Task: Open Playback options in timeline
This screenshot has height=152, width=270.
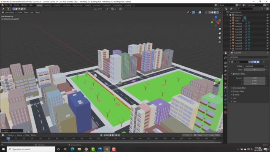Action: (11, 135)
